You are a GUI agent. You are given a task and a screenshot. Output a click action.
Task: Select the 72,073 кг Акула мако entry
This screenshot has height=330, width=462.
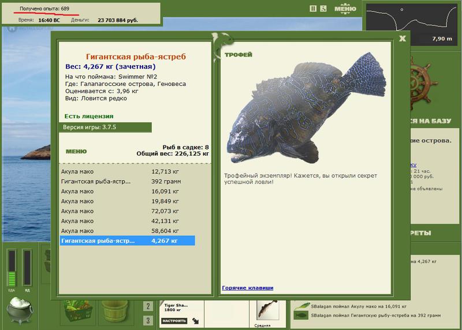[x=127, y=211]
